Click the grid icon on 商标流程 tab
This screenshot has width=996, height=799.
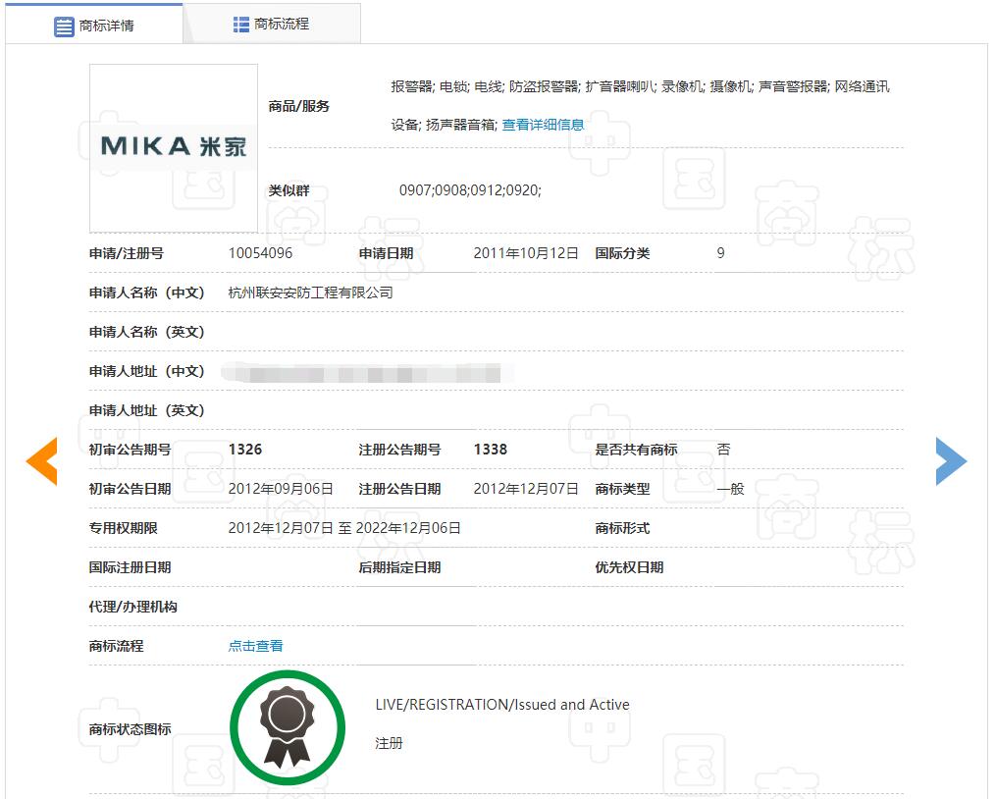(240, 25)
